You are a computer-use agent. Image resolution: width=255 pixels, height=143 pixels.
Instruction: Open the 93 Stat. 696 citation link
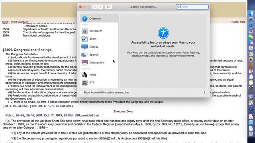click(x=72, y=115)
